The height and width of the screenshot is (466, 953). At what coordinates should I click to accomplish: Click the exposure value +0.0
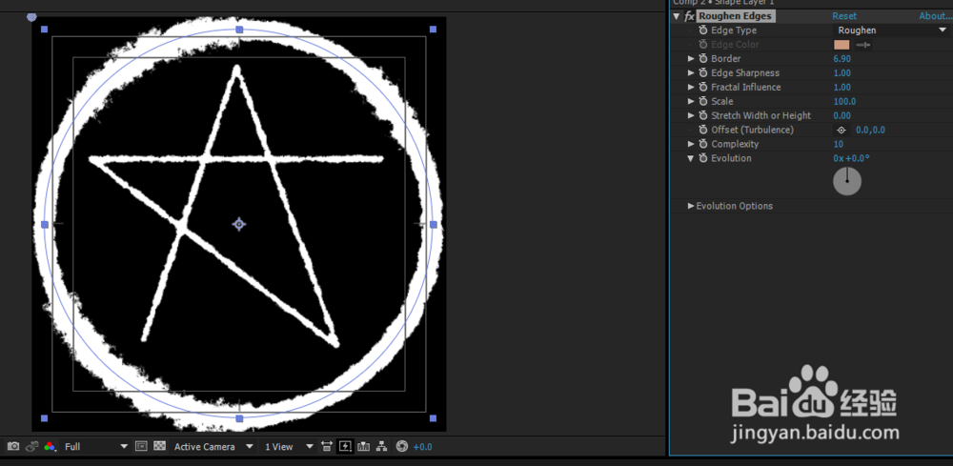click(422, 447)
